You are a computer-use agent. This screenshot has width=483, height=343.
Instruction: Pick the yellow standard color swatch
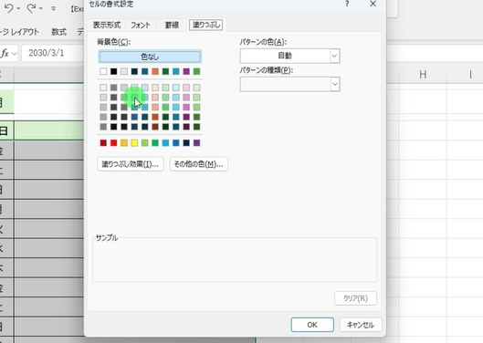(x=134, y=143)
